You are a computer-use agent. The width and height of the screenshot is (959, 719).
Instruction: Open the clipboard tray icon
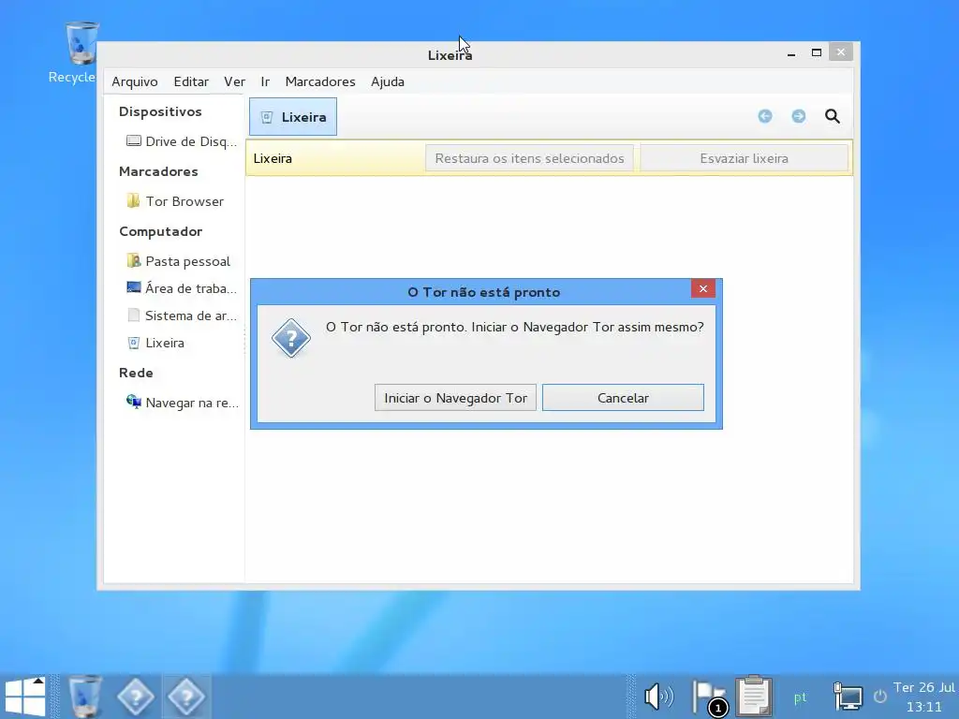[754, 696]
